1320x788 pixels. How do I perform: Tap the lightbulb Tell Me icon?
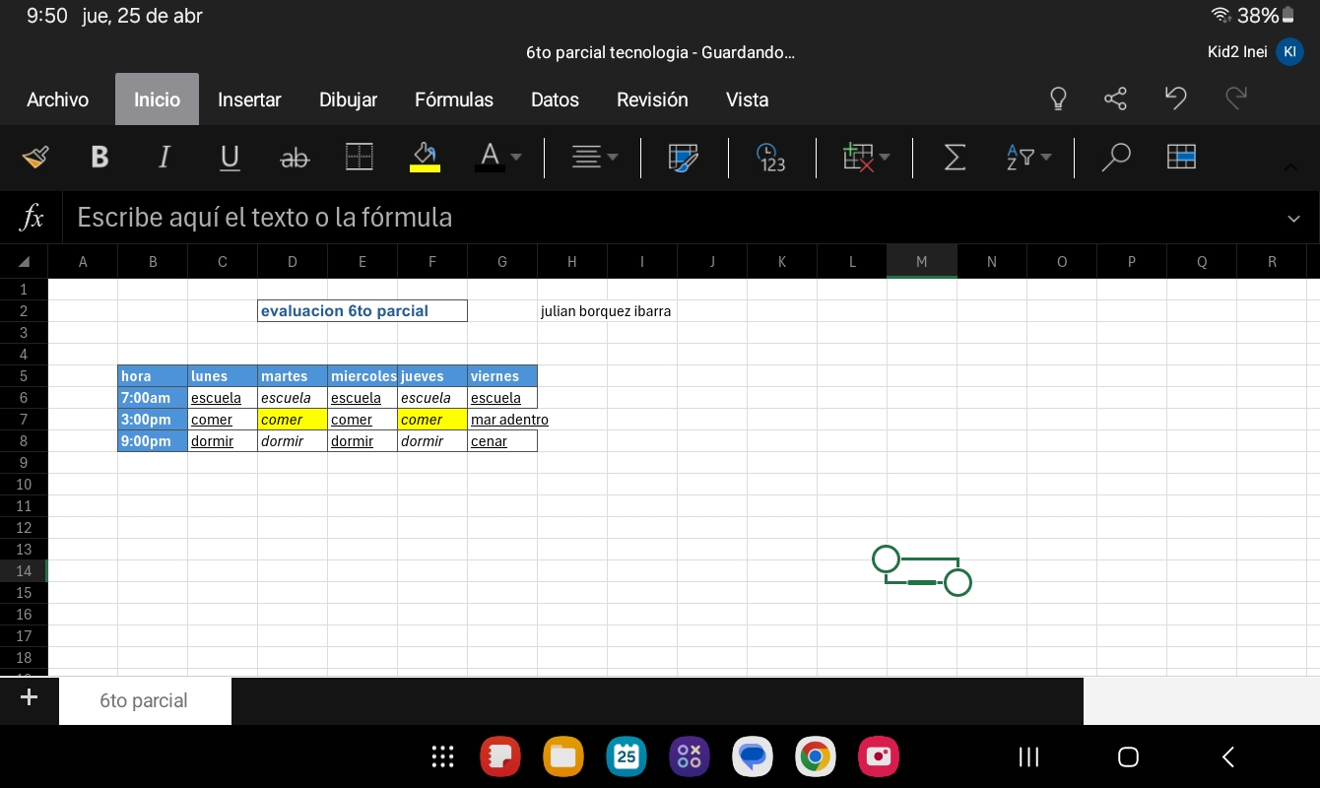click(1058, 98)
